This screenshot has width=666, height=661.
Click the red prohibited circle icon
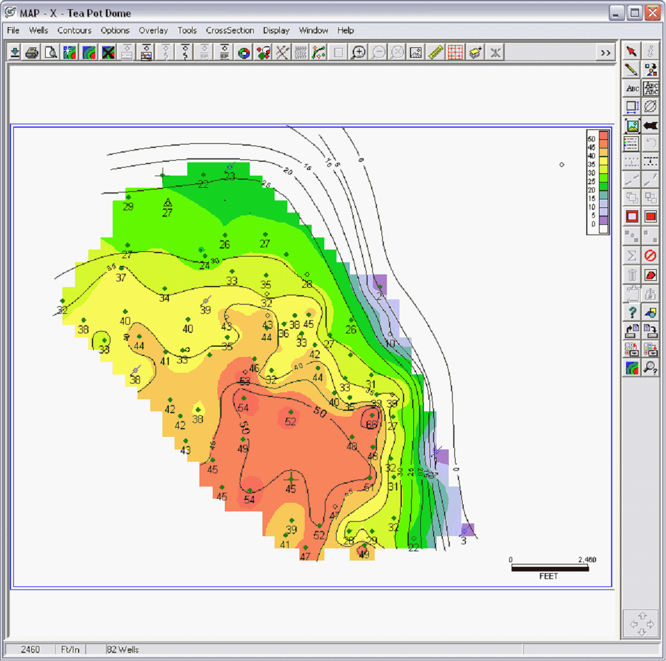click(651, 255)
